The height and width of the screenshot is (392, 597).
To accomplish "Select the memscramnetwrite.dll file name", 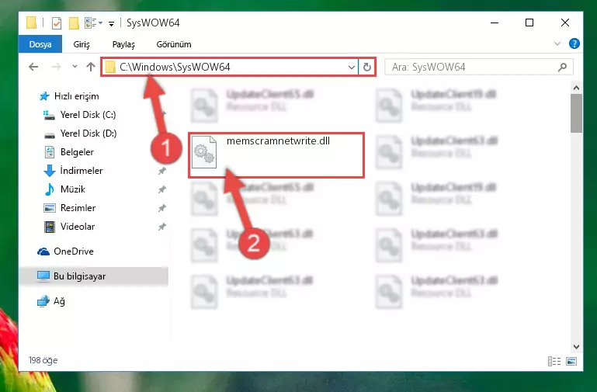I will [279, 140].
